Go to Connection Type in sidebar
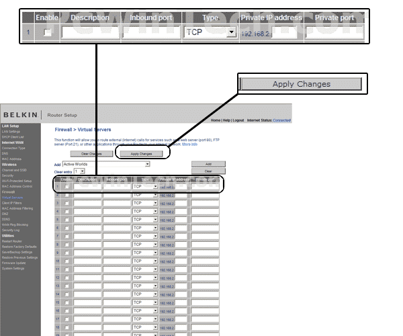 click(x=13, y=148)
